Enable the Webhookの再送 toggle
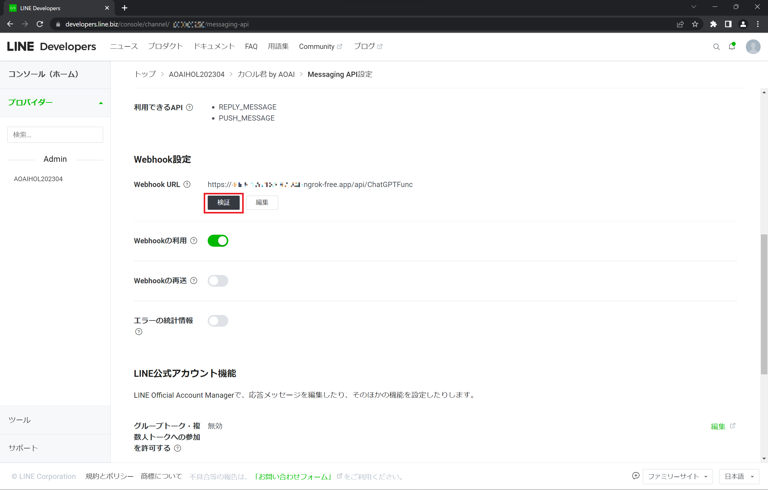 pyautogui.click(x=218, y=281)
